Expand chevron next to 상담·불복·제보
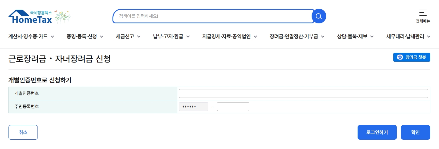This screenshot has height=149, width=439. [x=372, y=37]
